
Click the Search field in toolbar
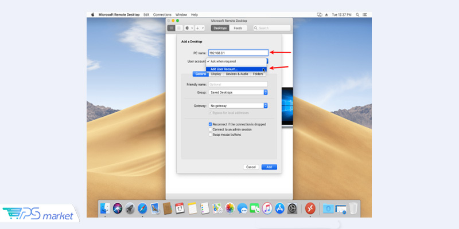click(272, 28)
